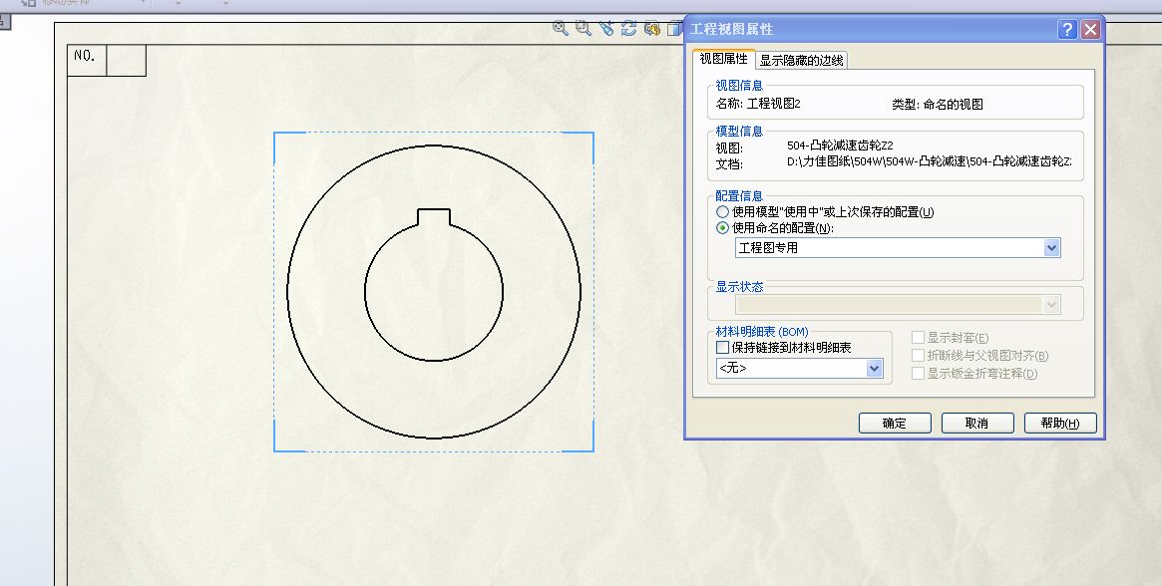
Task: Click the 确定 button
Action: [895, 423]
